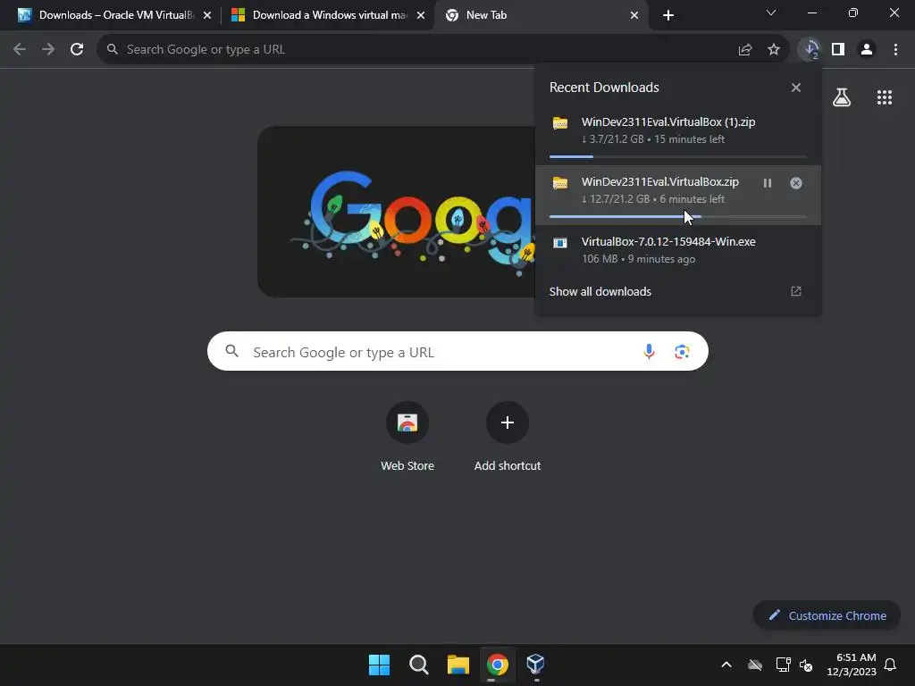The width and height of the screenshot is (915, 686).
Task: Open Windows taskbar search
Action: click(x=419, y=665)
